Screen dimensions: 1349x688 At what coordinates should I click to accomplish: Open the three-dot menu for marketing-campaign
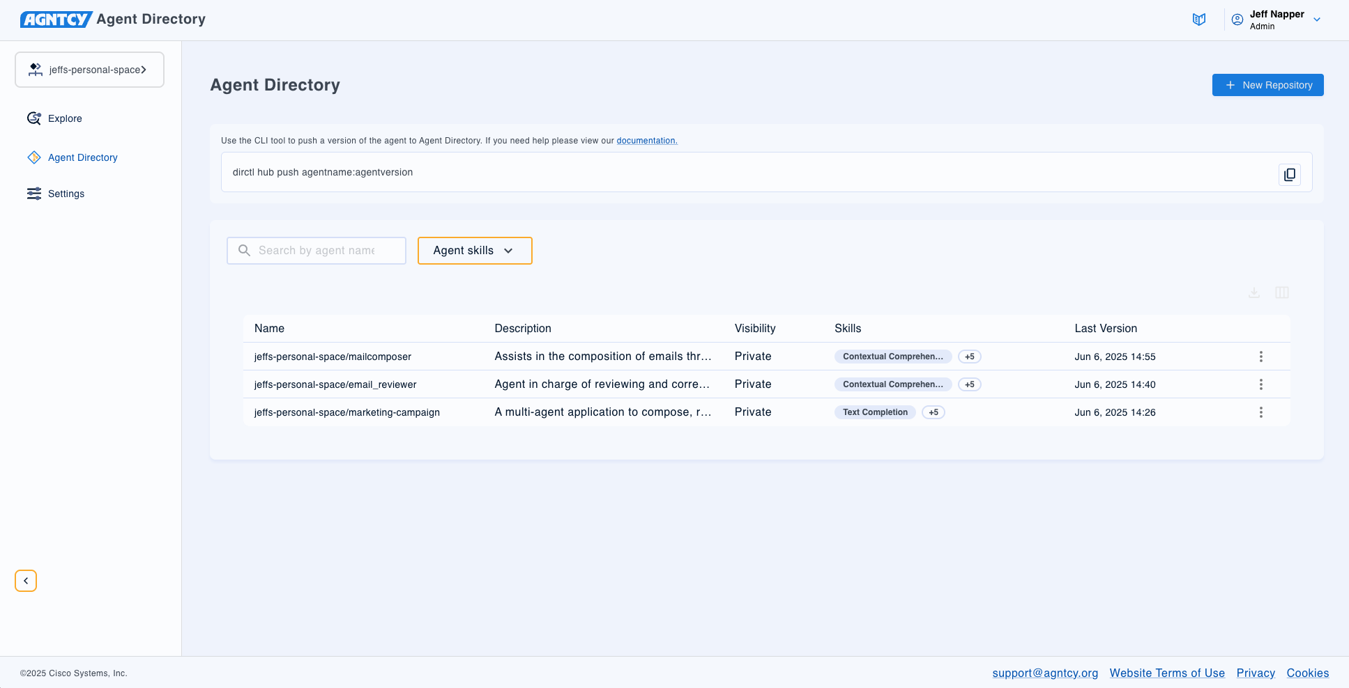click(x=1260, y=412)
